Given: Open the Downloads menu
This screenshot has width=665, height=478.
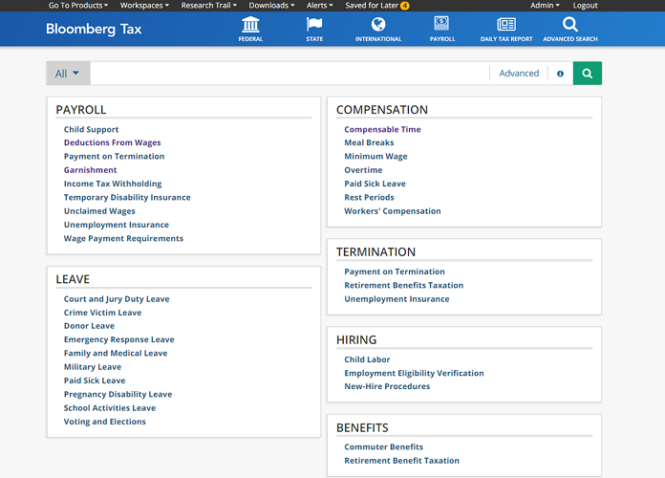Looking at the screenshot, I should coord(271,6).
